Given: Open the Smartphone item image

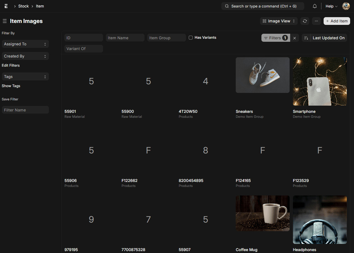Looking at the screenshot, I should 320,81.
